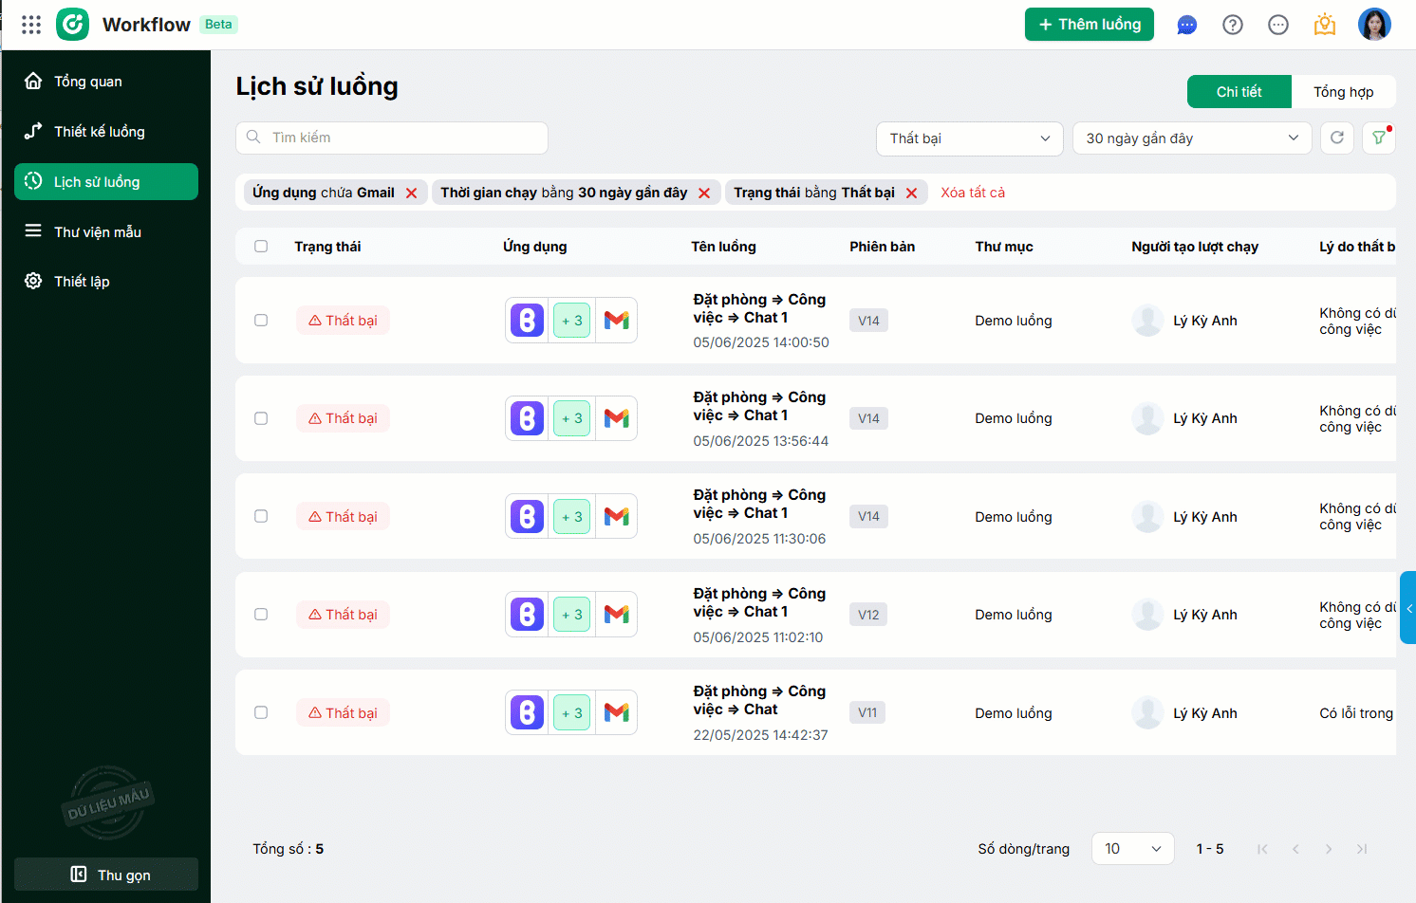The width and height of the screenshot is (1416, 903).
Task: Open the Thất bại status dropdown
Action: point(969,138)
